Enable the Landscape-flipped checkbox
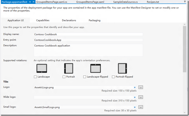 pos(85,77)
